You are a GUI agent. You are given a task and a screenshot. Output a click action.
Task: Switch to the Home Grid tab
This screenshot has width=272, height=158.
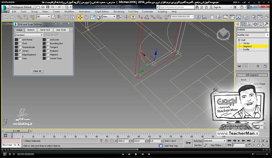45,30
